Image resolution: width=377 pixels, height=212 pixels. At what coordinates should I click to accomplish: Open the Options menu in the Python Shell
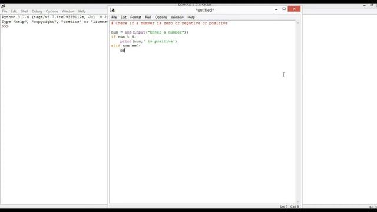[52, 11]
